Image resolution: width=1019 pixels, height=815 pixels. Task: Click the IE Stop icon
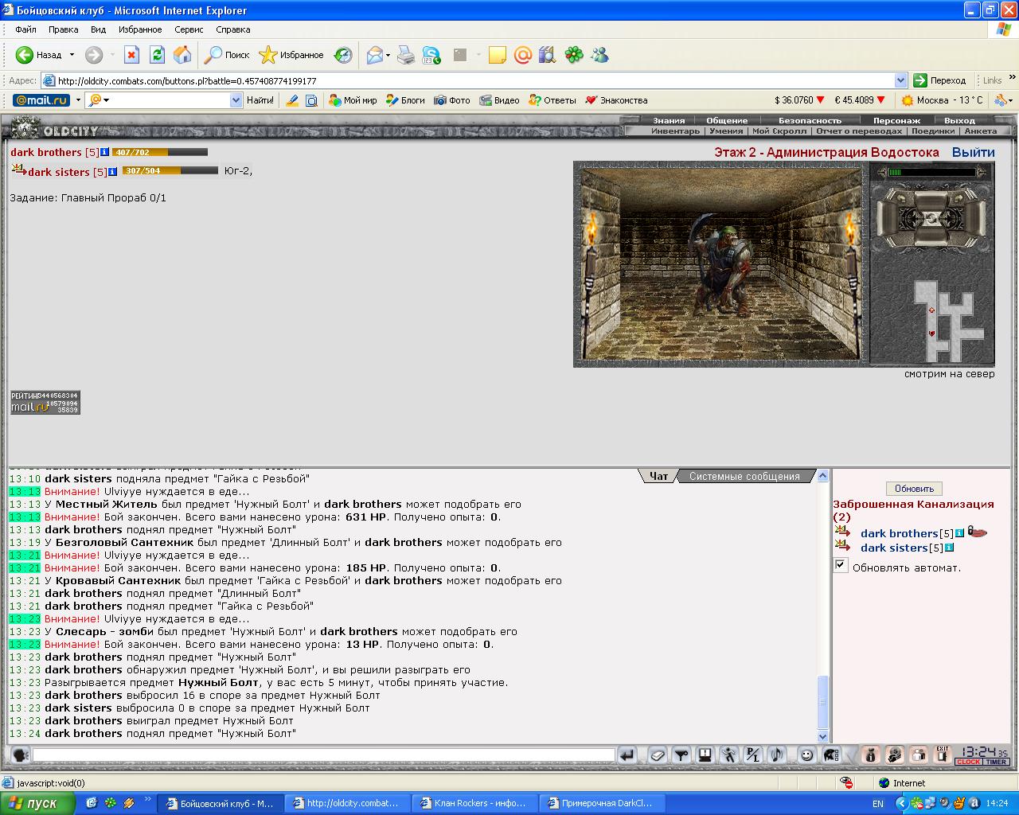pos(132,55)
